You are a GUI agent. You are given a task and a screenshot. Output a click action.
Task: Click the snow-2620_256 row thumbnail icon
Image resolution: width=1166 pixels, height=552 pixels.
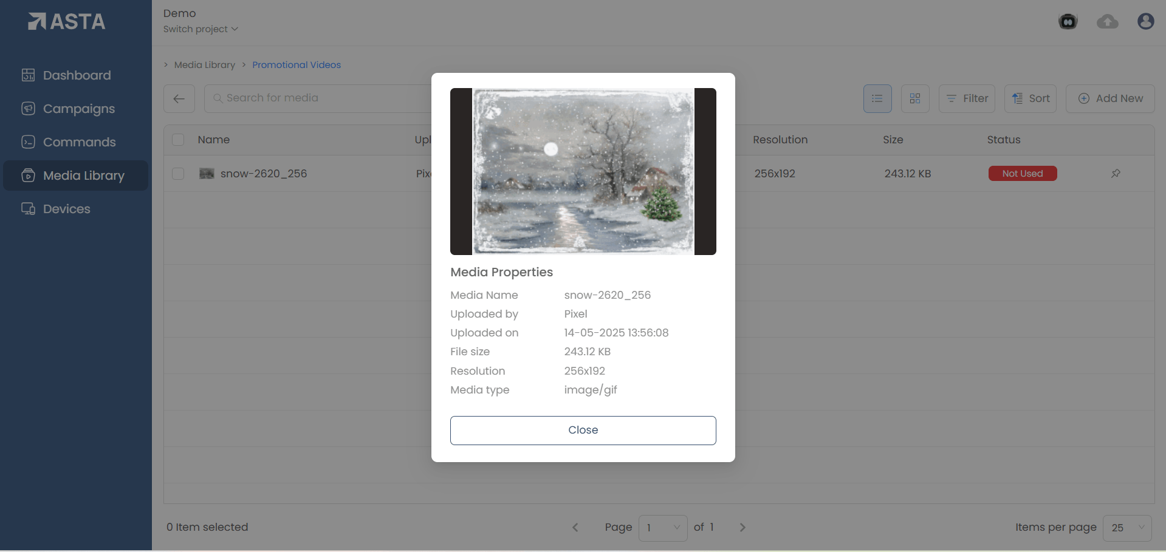pyautogui.click(x=207, y=174)
